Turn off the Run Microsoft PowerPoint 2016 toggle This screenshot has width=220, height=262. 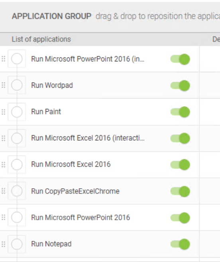coord(180,218)
